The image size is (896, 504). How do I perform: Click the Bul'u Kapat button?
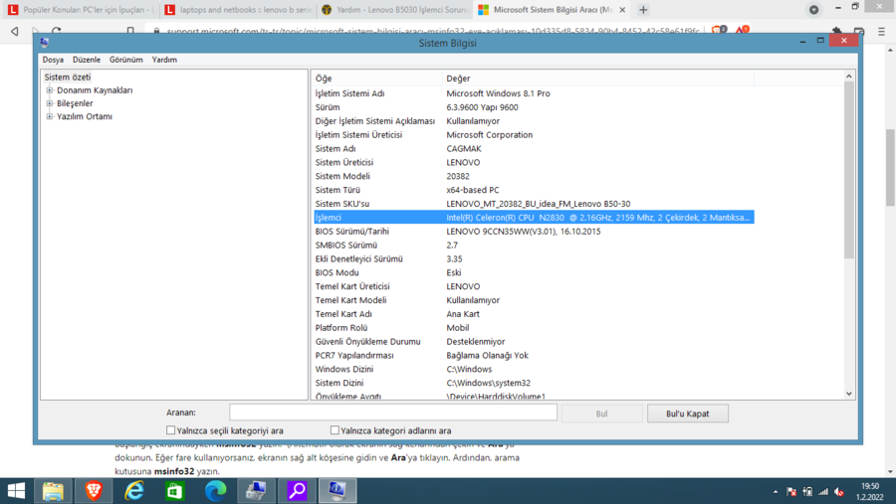(x=687, y=414)
